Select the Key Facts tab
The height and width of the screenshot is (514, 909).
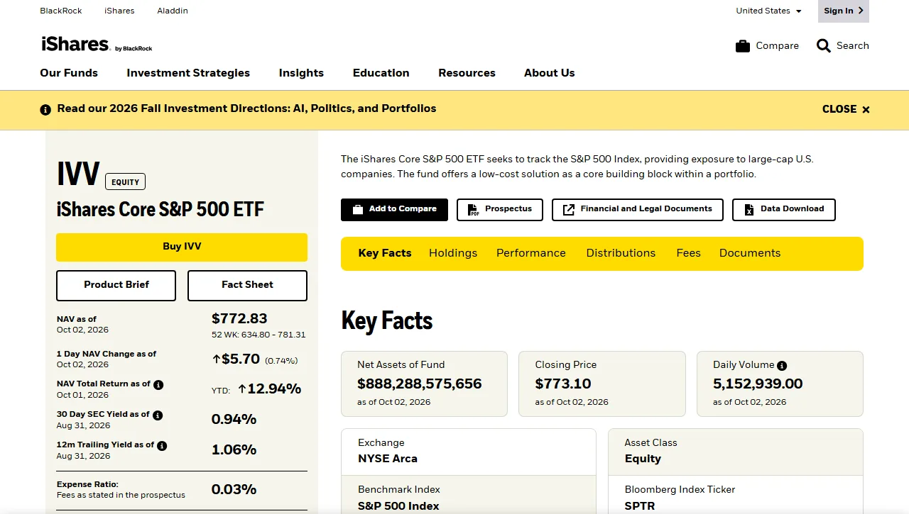[385, 253]
